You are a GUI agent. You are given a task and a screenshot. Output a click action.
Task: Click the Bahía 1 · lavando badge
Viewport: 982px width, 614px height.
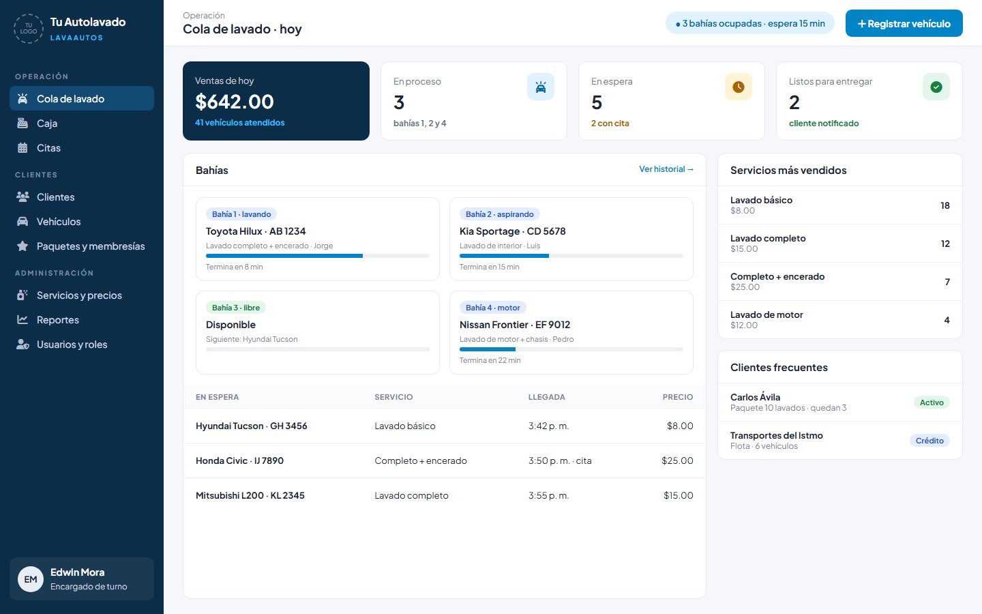coord(241,214)
